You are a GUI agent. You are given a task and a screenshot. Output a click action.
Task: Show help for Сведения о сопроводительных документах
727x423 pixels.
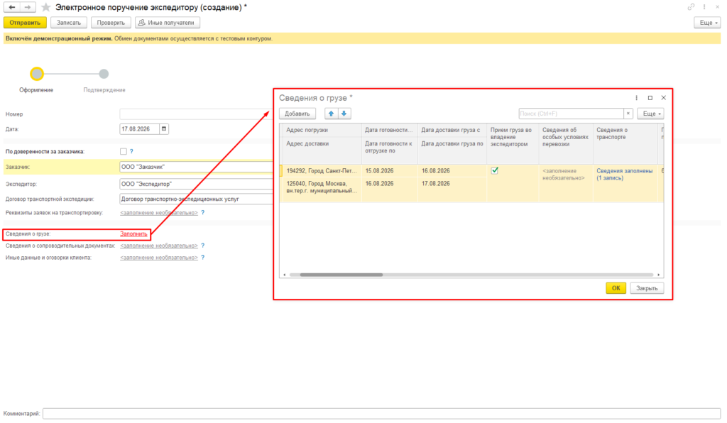click(202, 246)
